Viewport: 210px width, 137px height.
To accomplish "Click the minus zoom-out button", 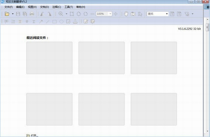I will (x=92, y=14).
